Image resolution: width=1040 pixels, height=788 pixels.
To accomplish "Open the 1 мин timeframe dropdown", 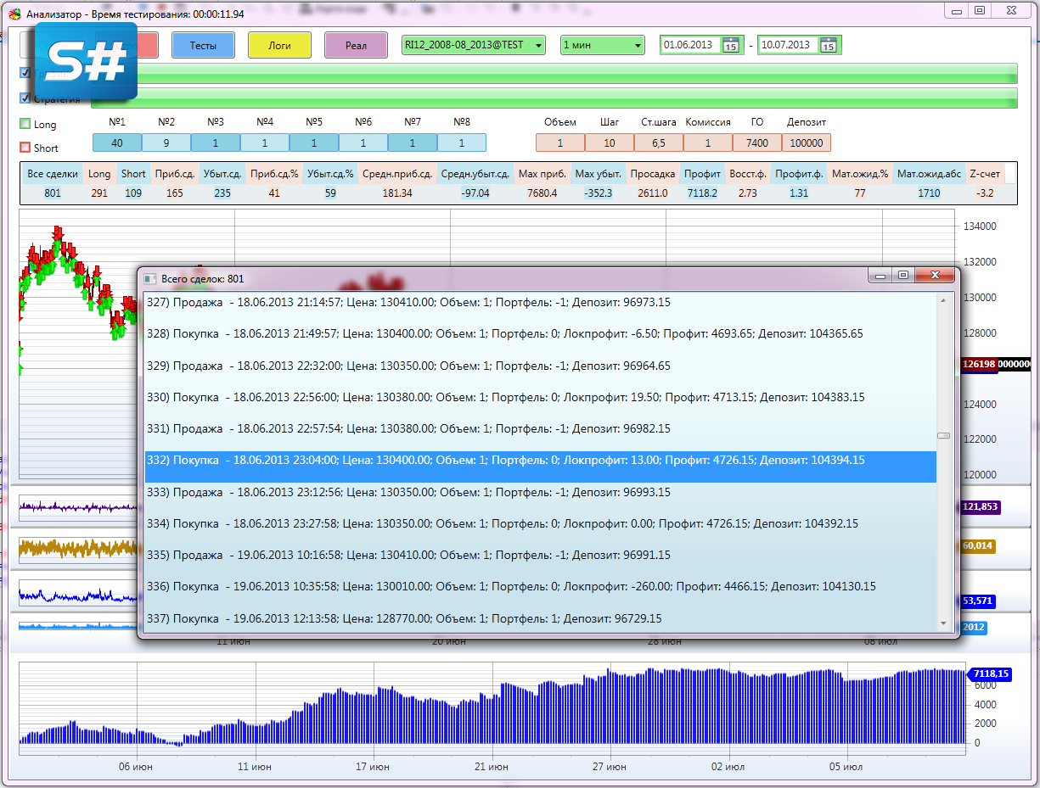I will tap(638, 45).
